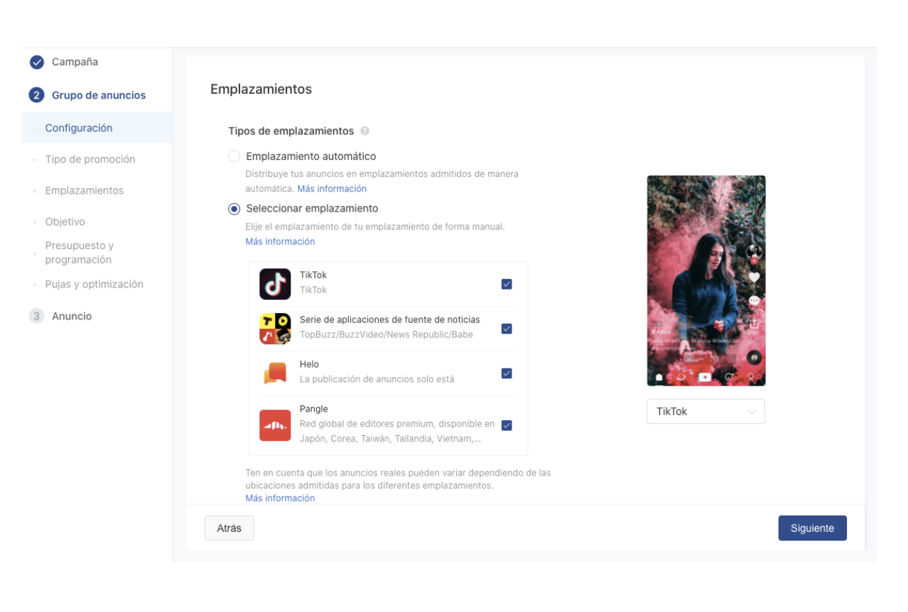Click 'TopBuzz/BuzzVideo/News Republic/Babe' text
Image resolution: width=908 pixels, height=612 pixels.
387,334
